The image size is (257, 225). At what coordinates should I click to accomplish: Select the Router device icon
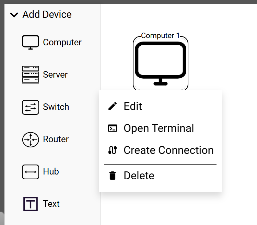[31, 139]
